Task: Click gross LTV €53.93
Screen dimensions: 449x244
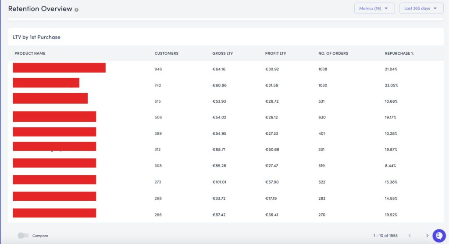Action: (219, 101)
